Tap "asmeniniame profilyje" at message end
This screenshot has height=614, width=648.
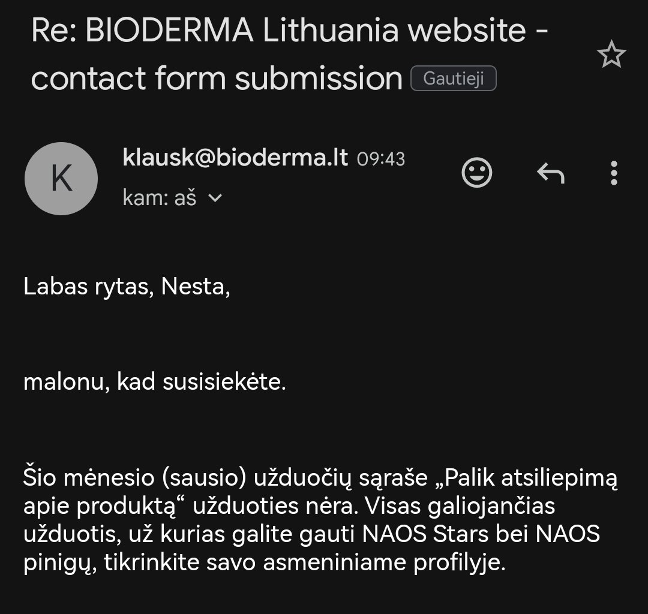pyautogui.click(x=384, y=562)
